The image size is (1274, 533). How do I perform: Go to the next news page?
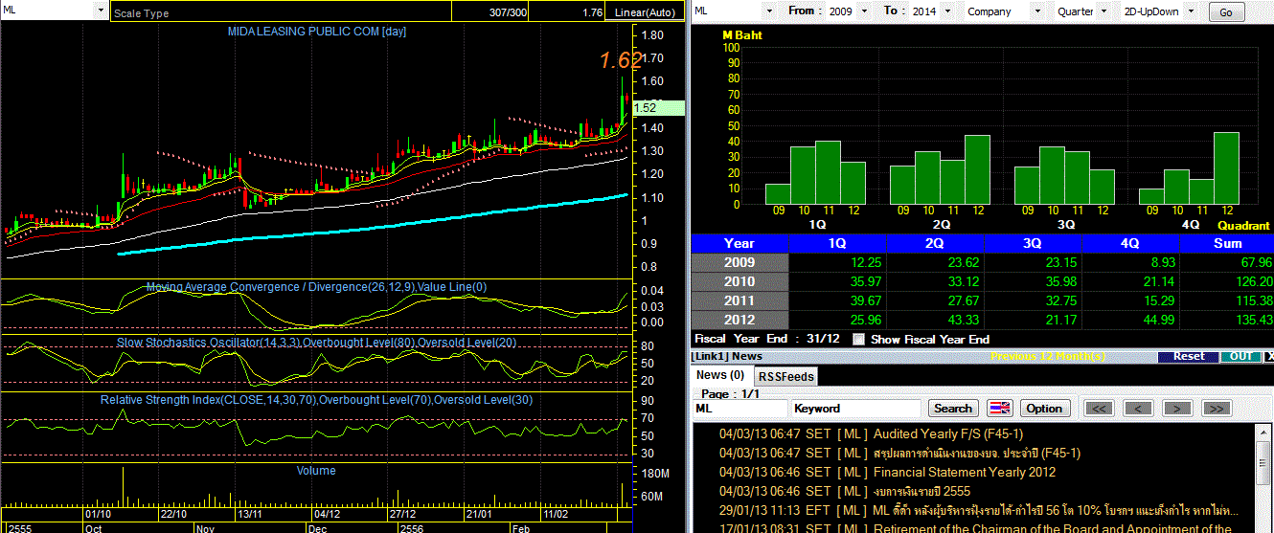[1177, 409]
